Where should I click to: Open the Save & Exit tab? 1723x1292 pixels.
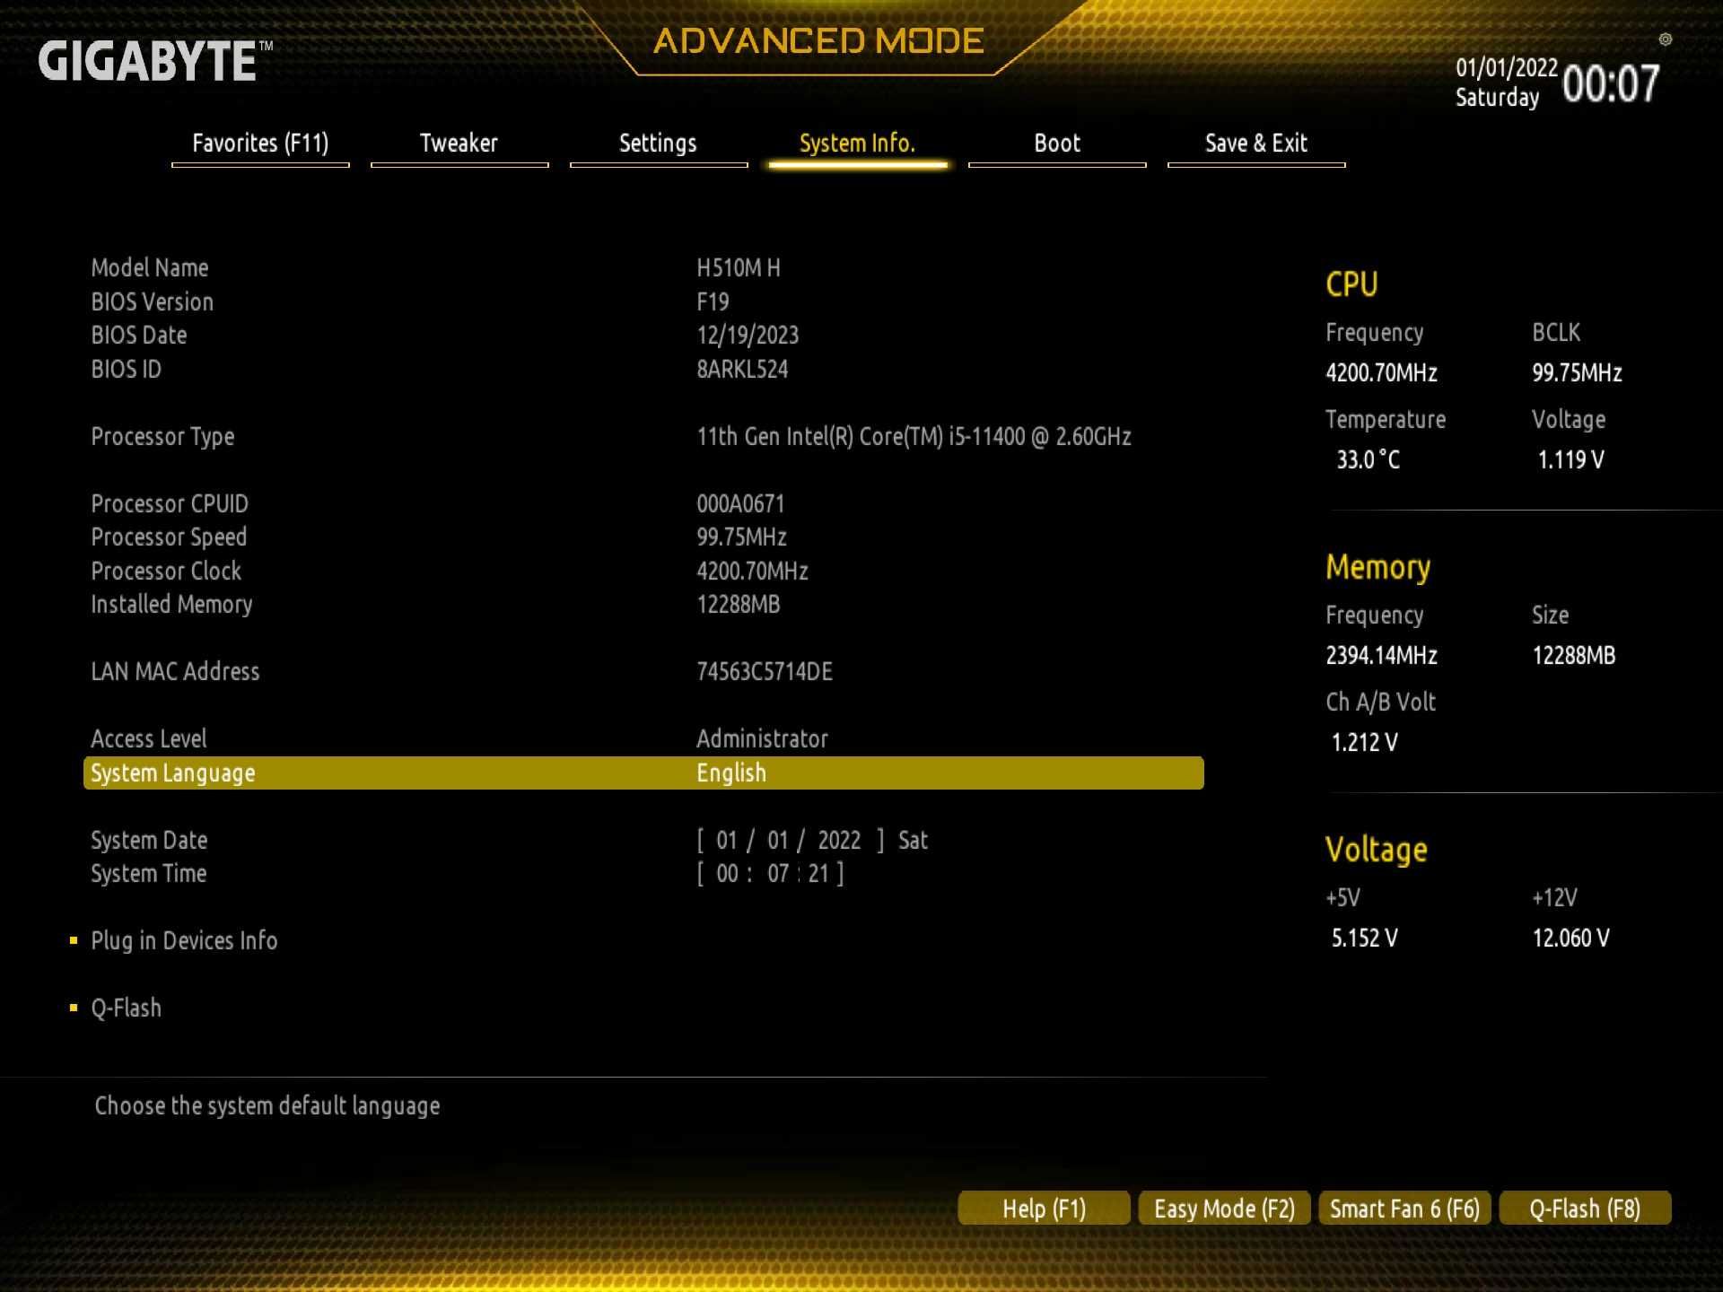pyautogui.click(x=1256, y=144)
